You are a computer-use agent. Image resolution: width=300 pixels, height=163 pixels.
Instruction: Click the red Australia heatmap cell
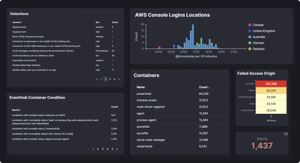[x=271, y=84]
